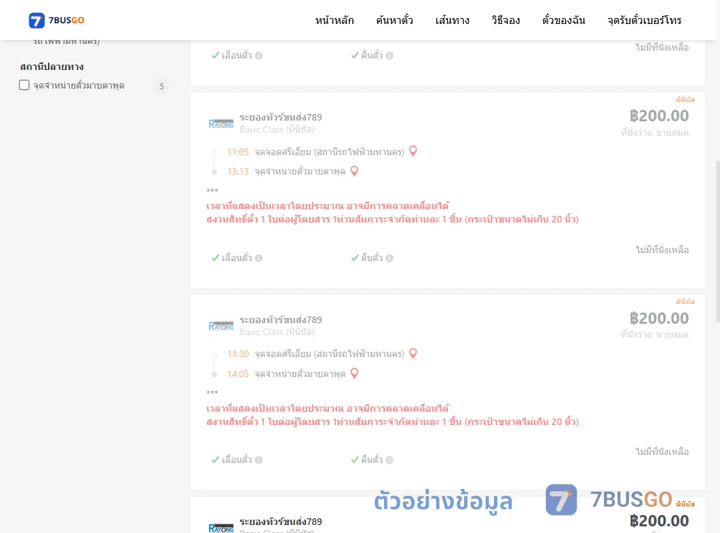This screenshot has height=533, width=720.
Task: Click ระยองทัวร์ขนส่ง789 name on the 11:05 trip
Action: point(281,117)
